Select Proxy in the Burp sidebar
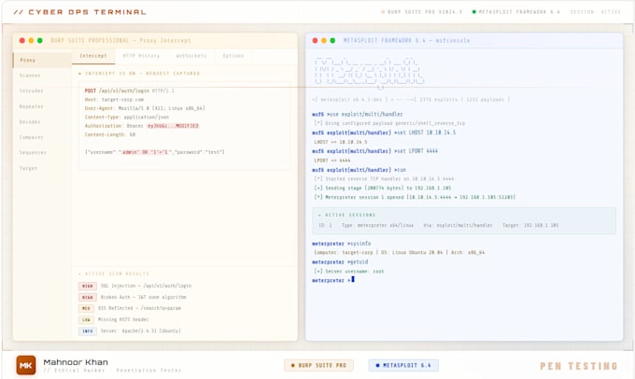 (42, 60)
